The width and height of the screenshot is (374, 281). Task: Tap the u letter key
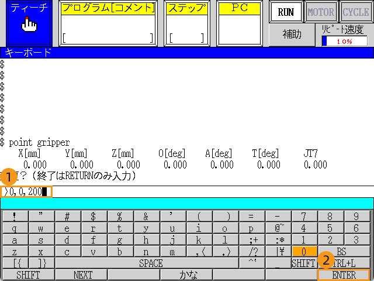coord(173,228)
